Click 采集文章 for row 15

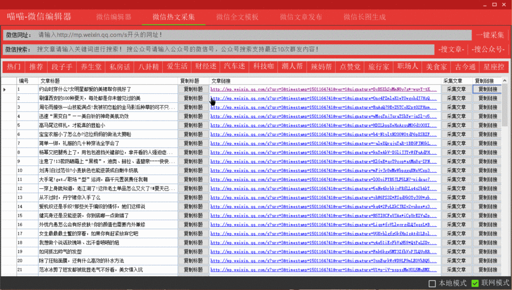[456, 216]
